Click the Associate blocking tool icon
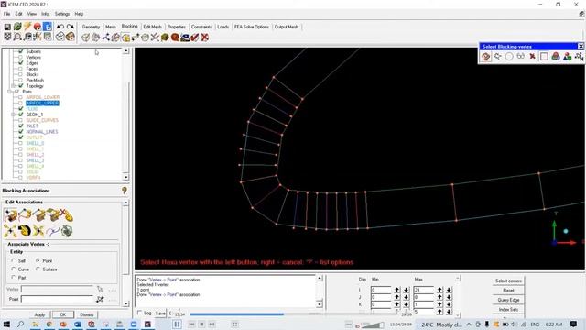 coord(125,38)
